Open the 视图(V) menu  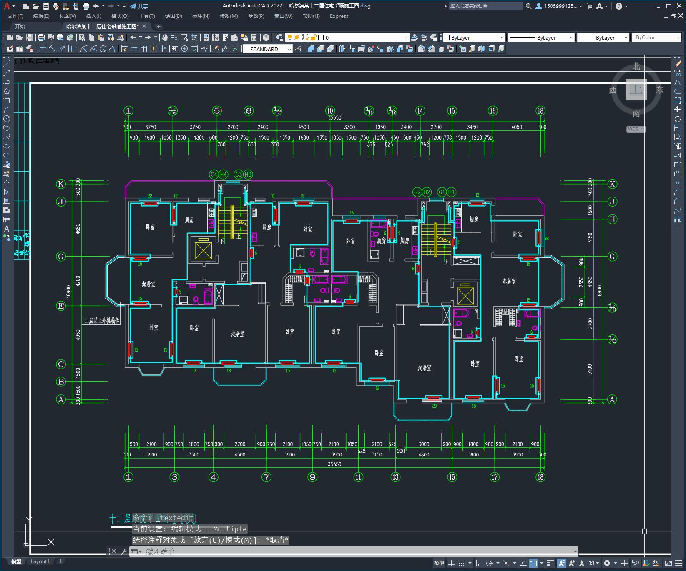click(x=68, y=16)
